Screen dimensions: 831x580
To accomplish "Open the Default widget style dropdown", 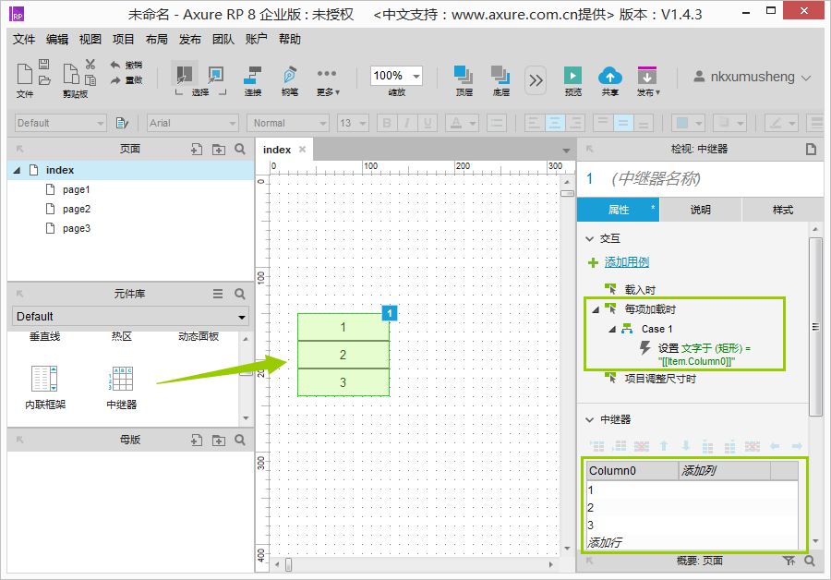I will 60,123.
